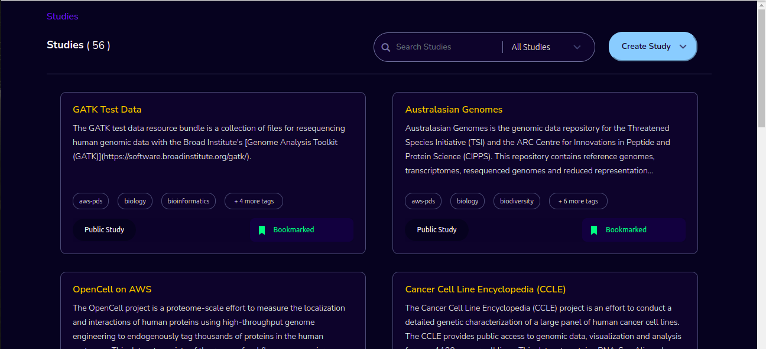Open the All Studies filter dropdown
Screen dimensions: 766x349
click(546, 47)
